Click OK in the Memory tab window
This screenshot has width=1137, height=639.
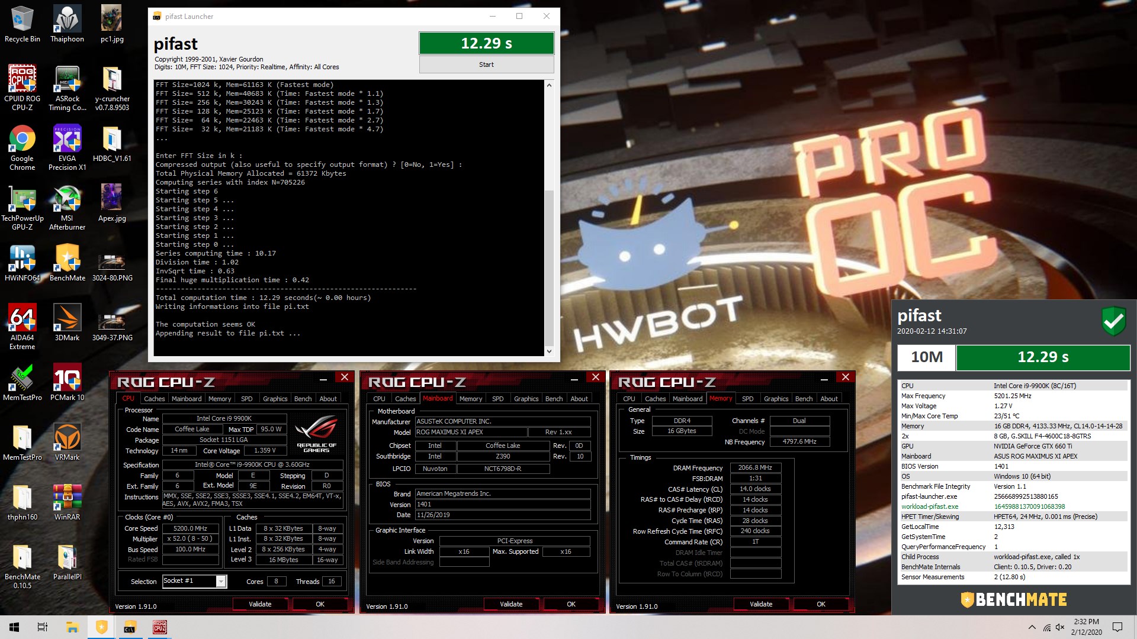[x=821, y=604]
